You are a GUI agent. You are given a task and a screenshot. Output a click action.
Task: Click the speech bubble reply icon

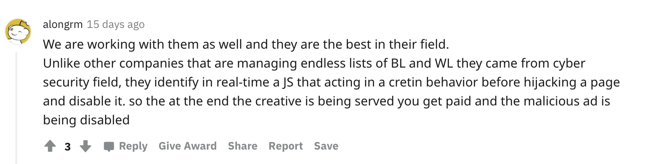[x=109, y=146]
